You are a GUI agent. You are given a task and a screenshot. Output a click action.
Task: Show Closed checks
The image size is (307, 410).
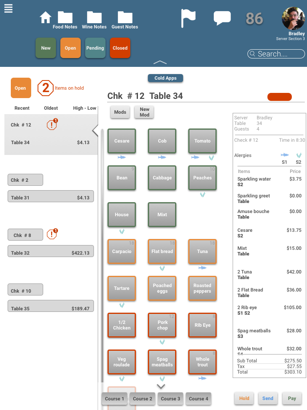pos(120,48)
